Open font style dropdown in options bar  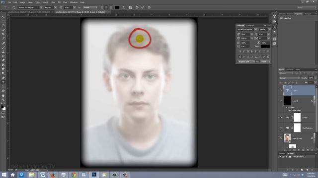55,7
